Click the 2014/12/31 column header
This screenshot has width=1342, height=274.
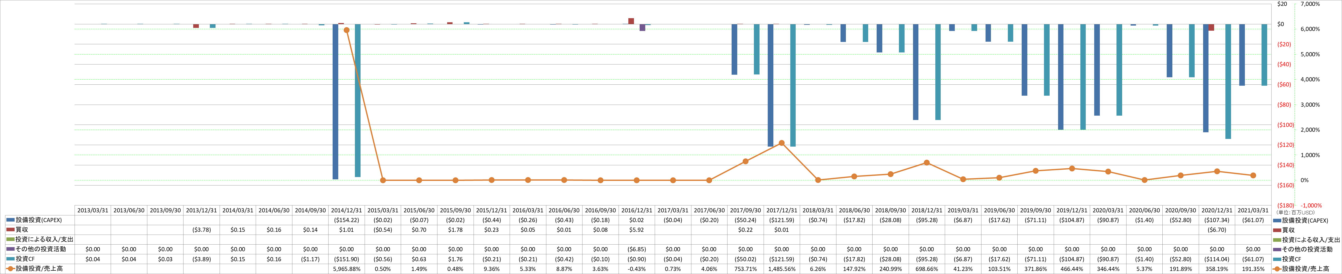(x=346, y=211)
